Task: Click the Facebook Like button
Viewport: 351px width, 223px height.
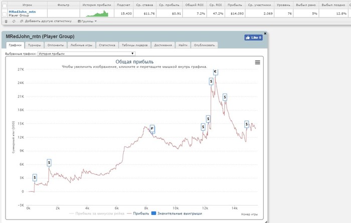Action: (x=253, y=37)
